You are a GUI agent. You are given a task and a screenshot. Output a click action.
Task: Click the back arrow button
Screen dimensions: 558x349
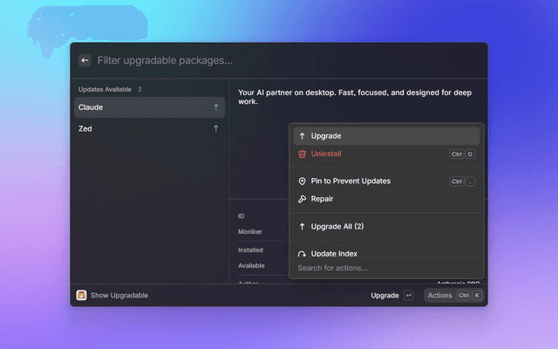pyautogui.click(x=85, y=60)
